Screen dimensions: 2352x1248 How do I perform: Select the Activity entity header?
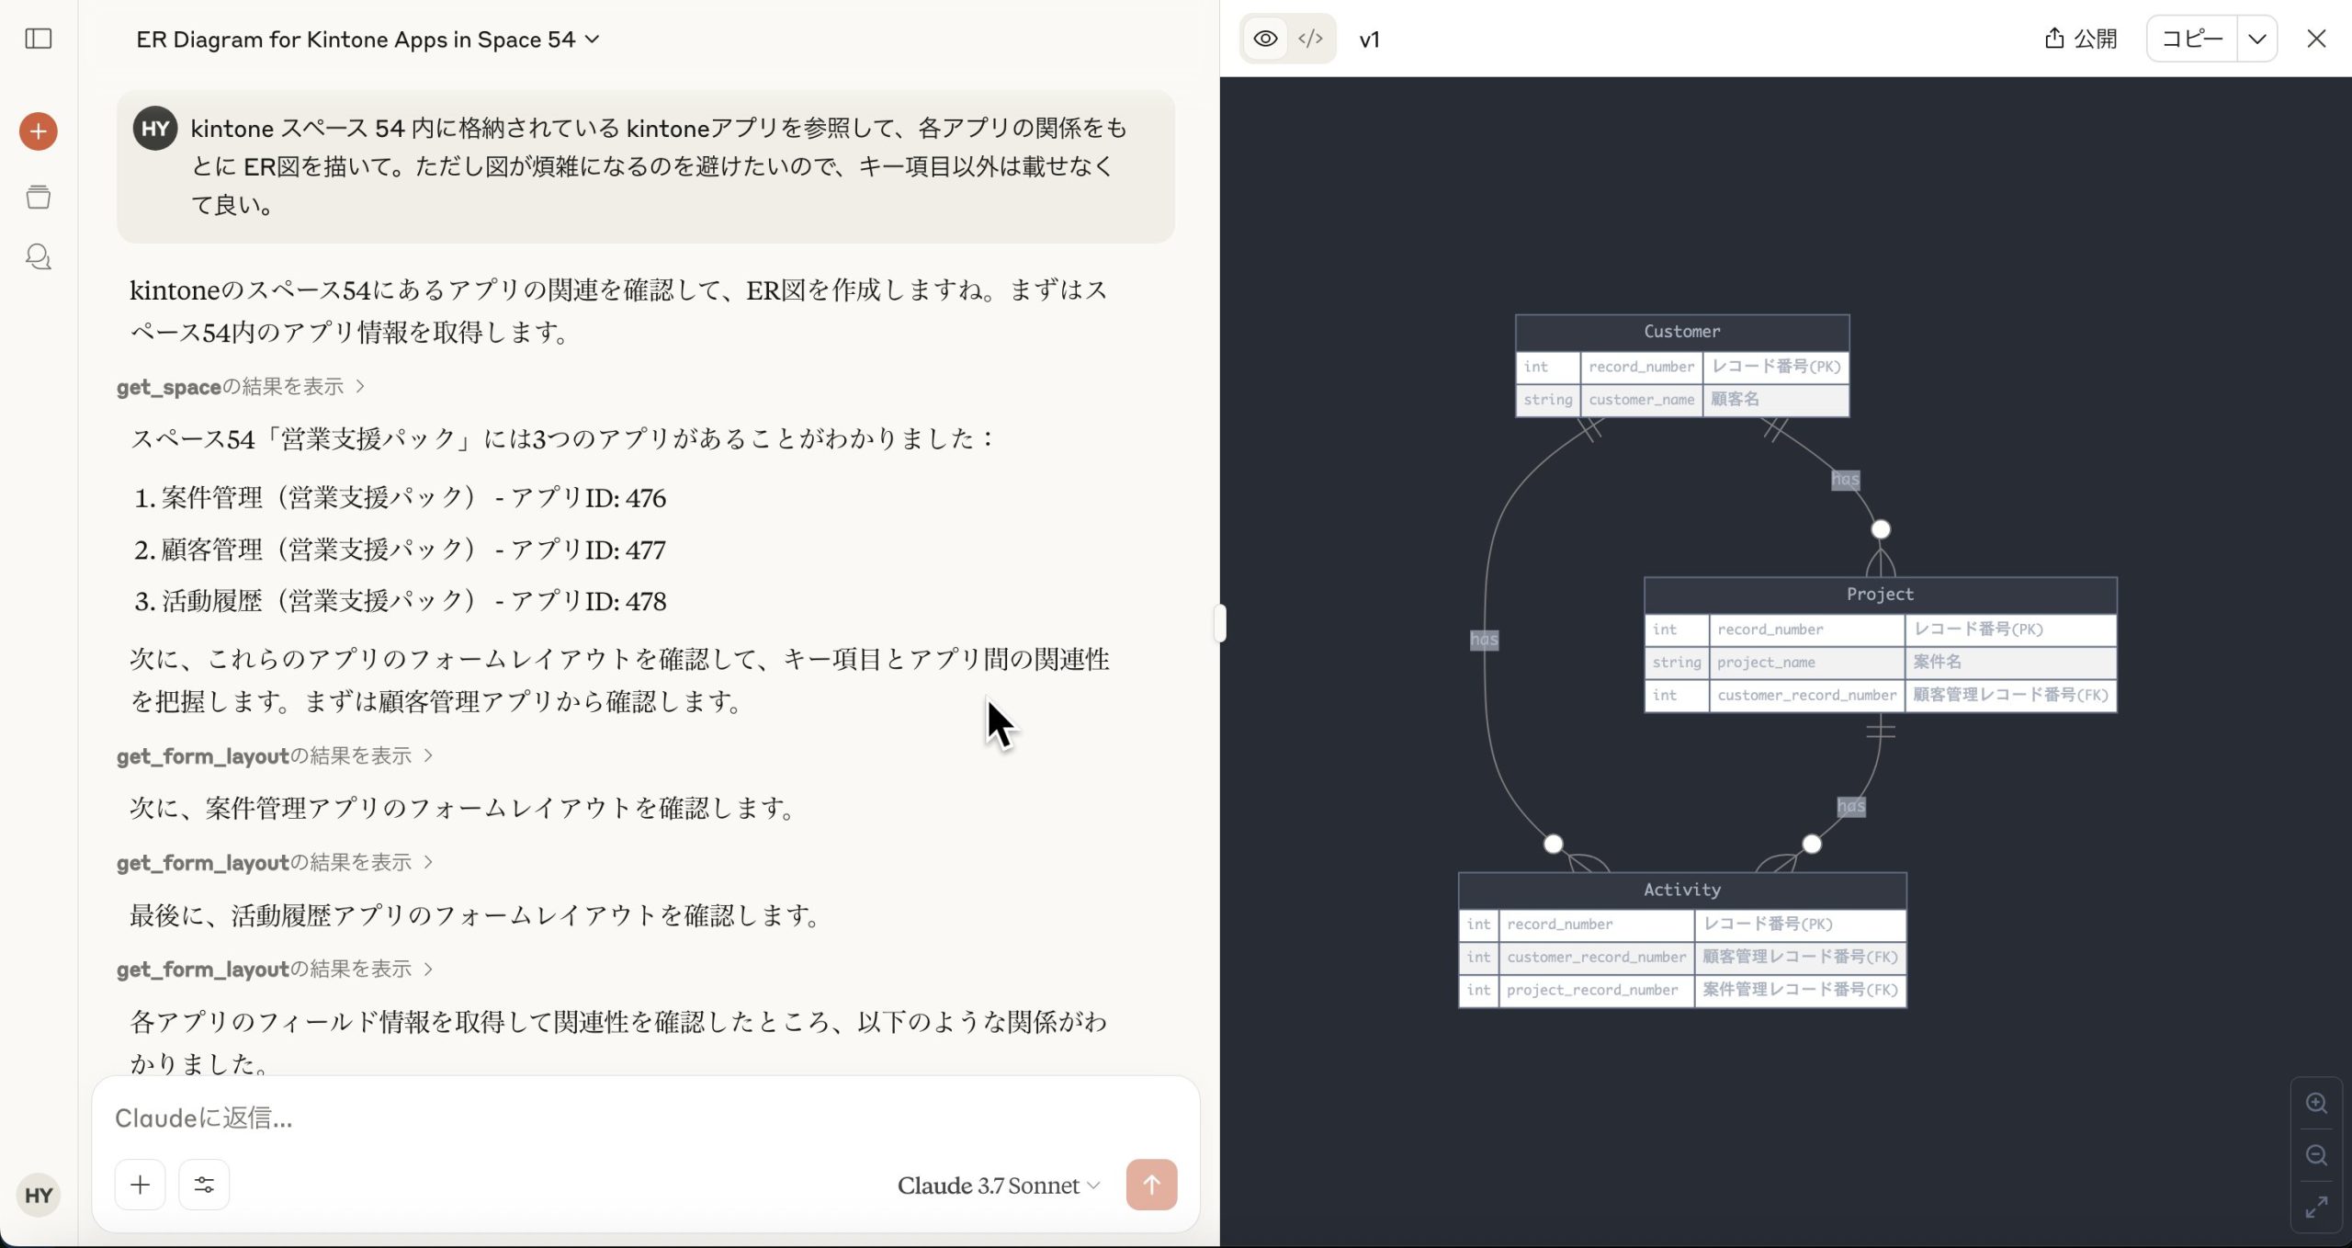[1681, 890]
